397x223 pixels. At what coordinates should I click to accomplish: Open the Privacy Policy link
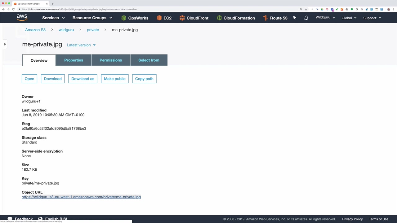(352, 219)
